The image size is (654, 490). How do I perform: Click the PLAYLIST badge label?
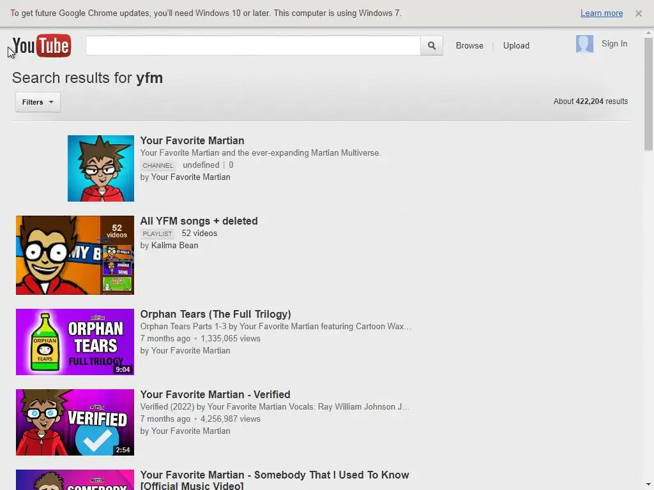click(x=157, y=234)
